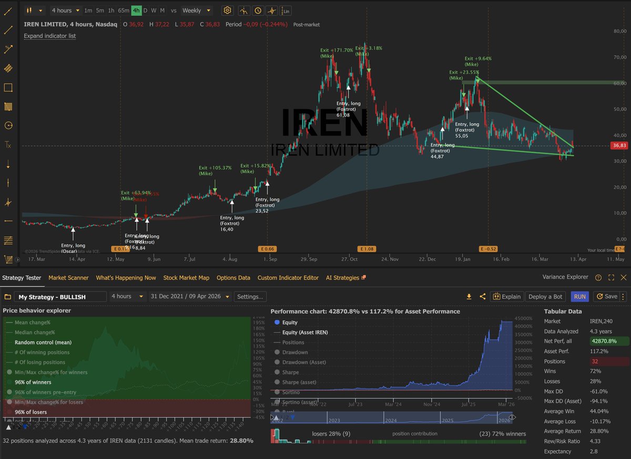Select the vertical line drawing tool
631x459 pixels.
pyautogui.click(x=8, y=183)
